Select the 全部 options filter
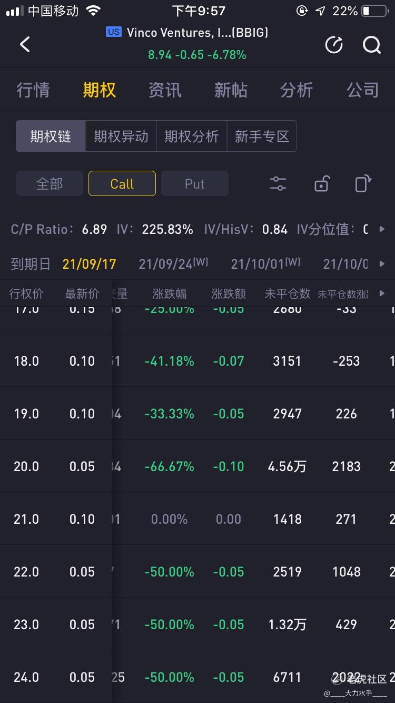Screen dimensions: 395x703 pos(50,184)
